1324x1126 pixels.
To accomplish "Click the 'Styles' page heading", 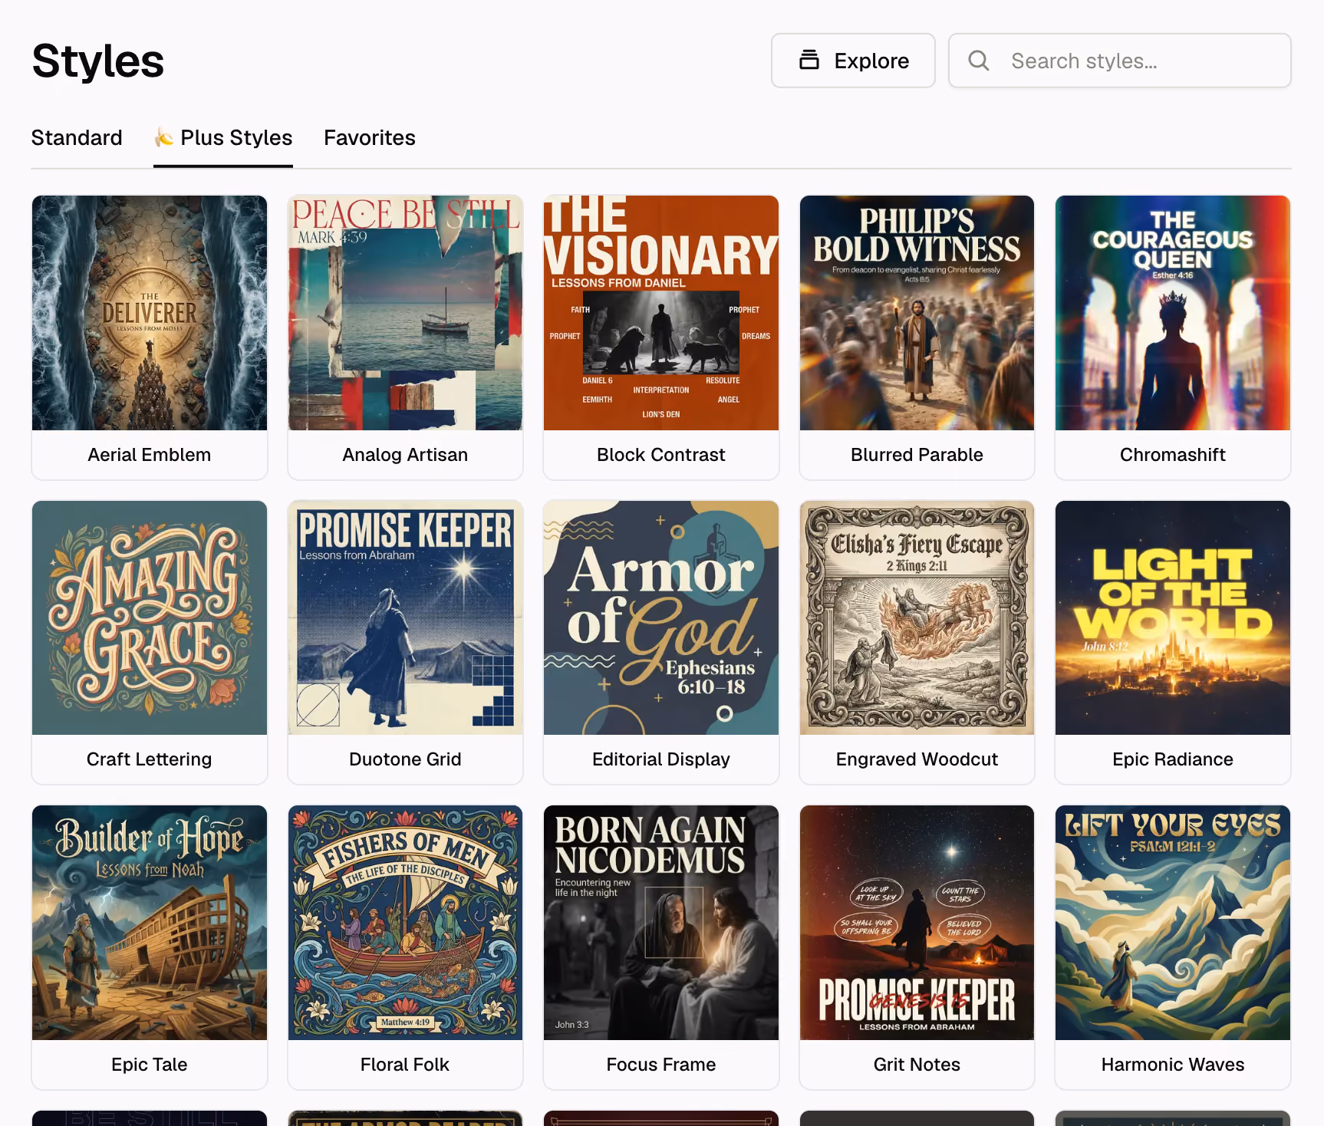I will 98,61.
